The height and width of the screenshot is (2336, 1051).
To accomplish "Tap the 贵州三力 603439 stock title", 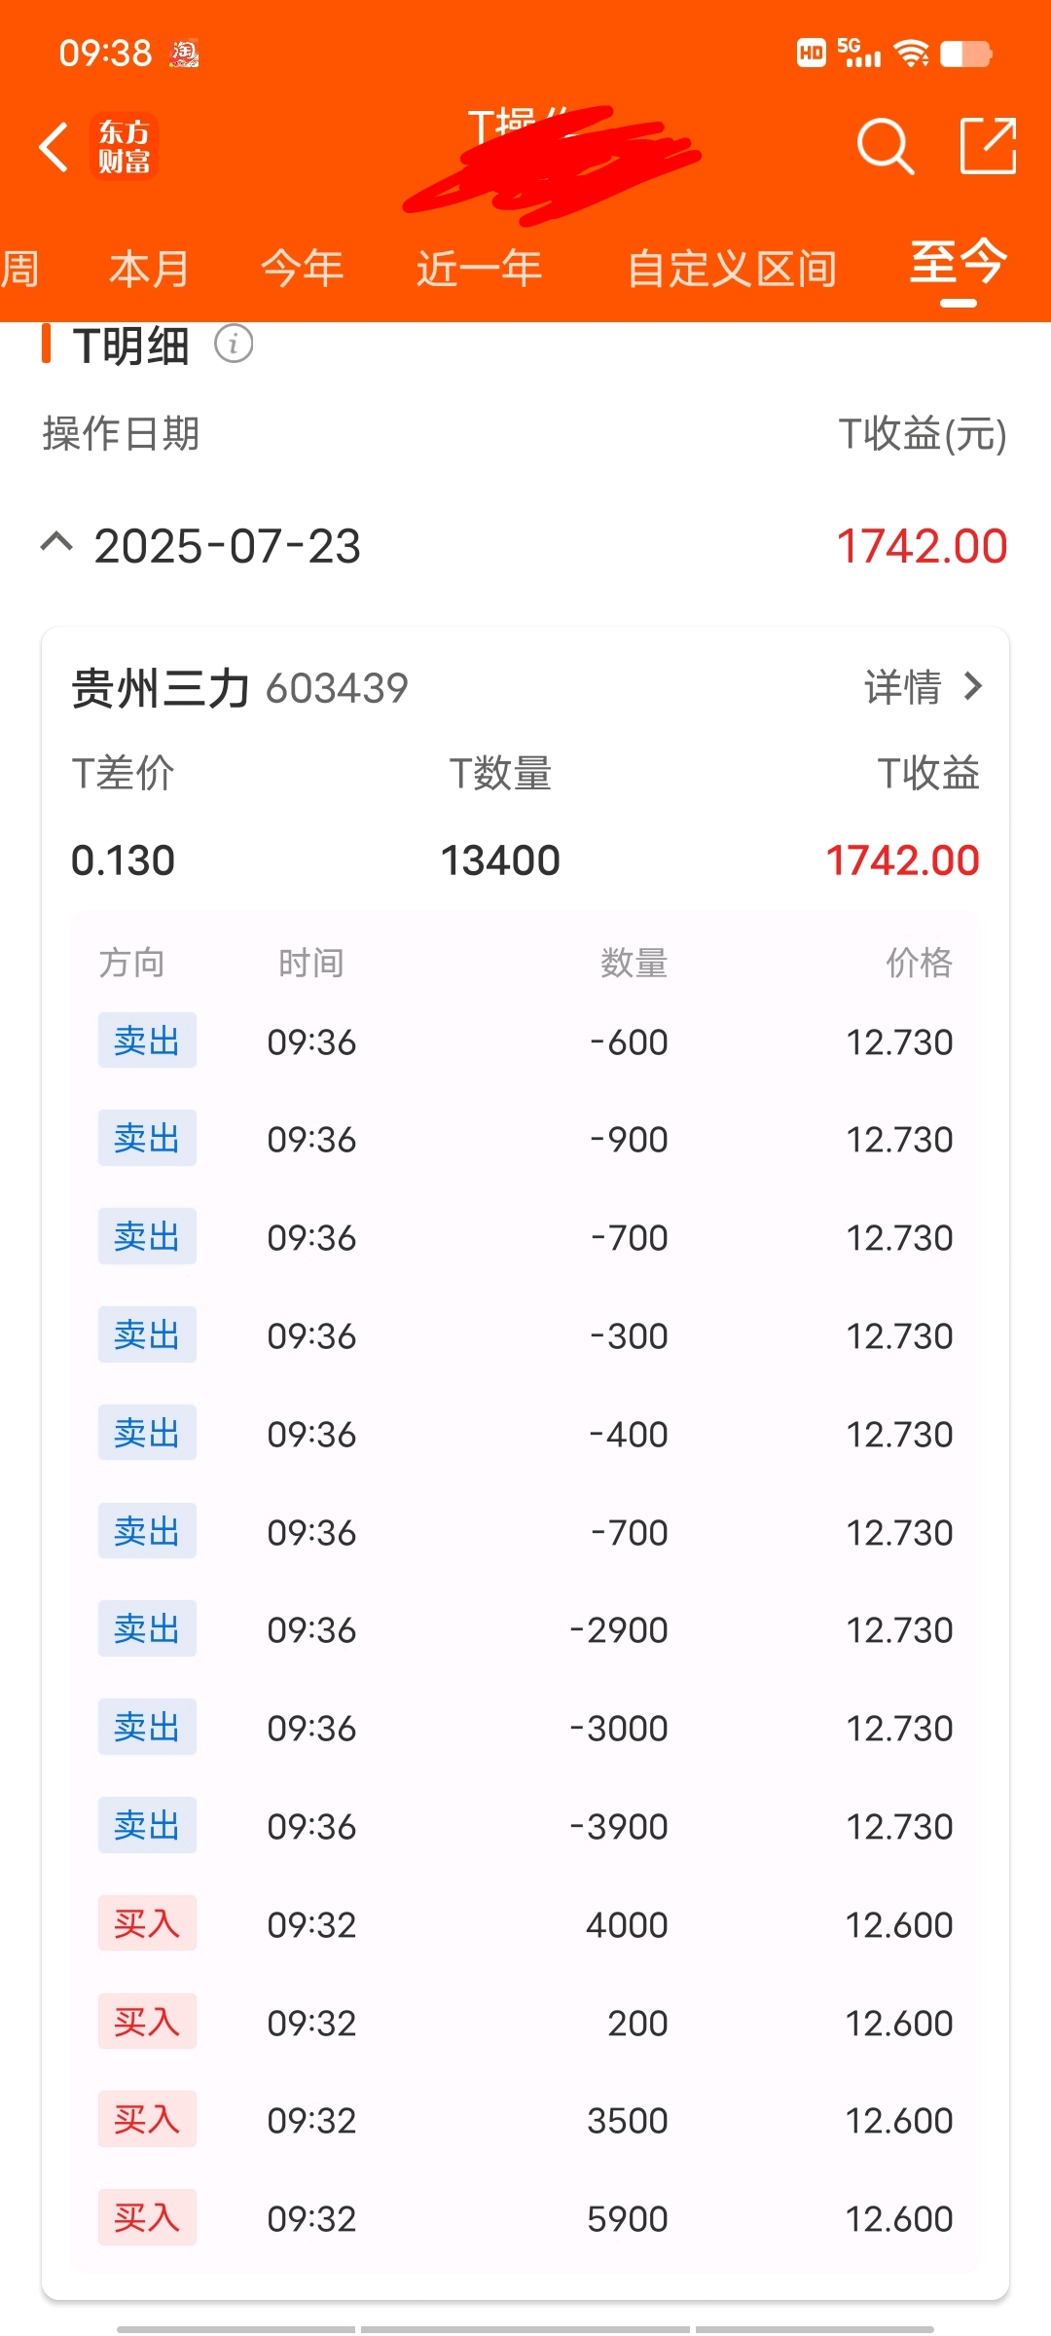I will (239, 688).
